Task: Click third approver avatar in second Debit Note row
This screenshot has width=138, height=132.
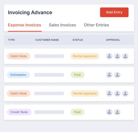Action: click(125, 93)
